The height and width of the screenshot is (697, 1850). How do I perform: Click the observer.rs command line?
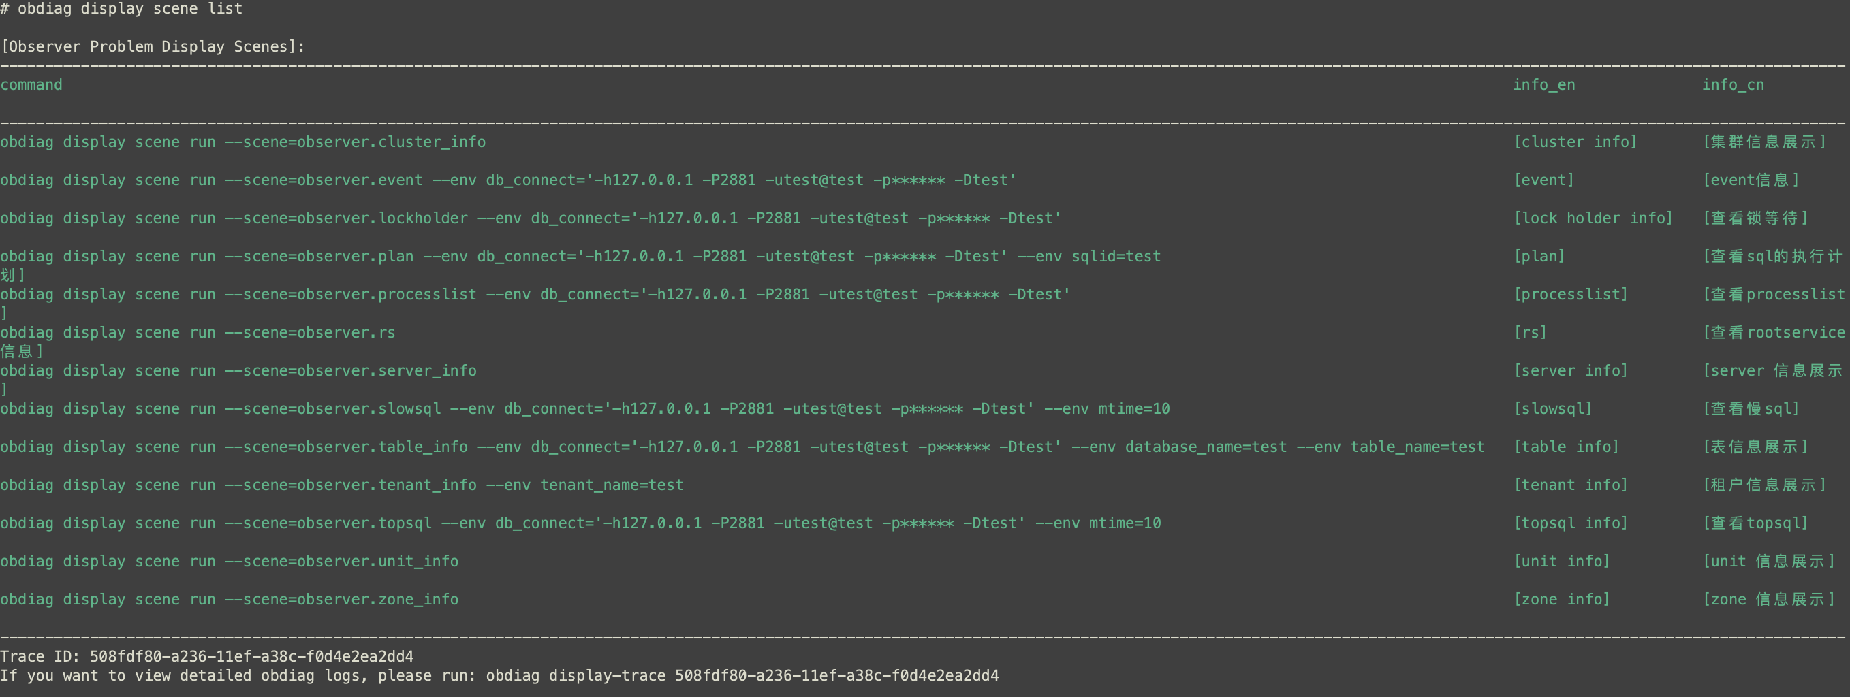(198, 332)
